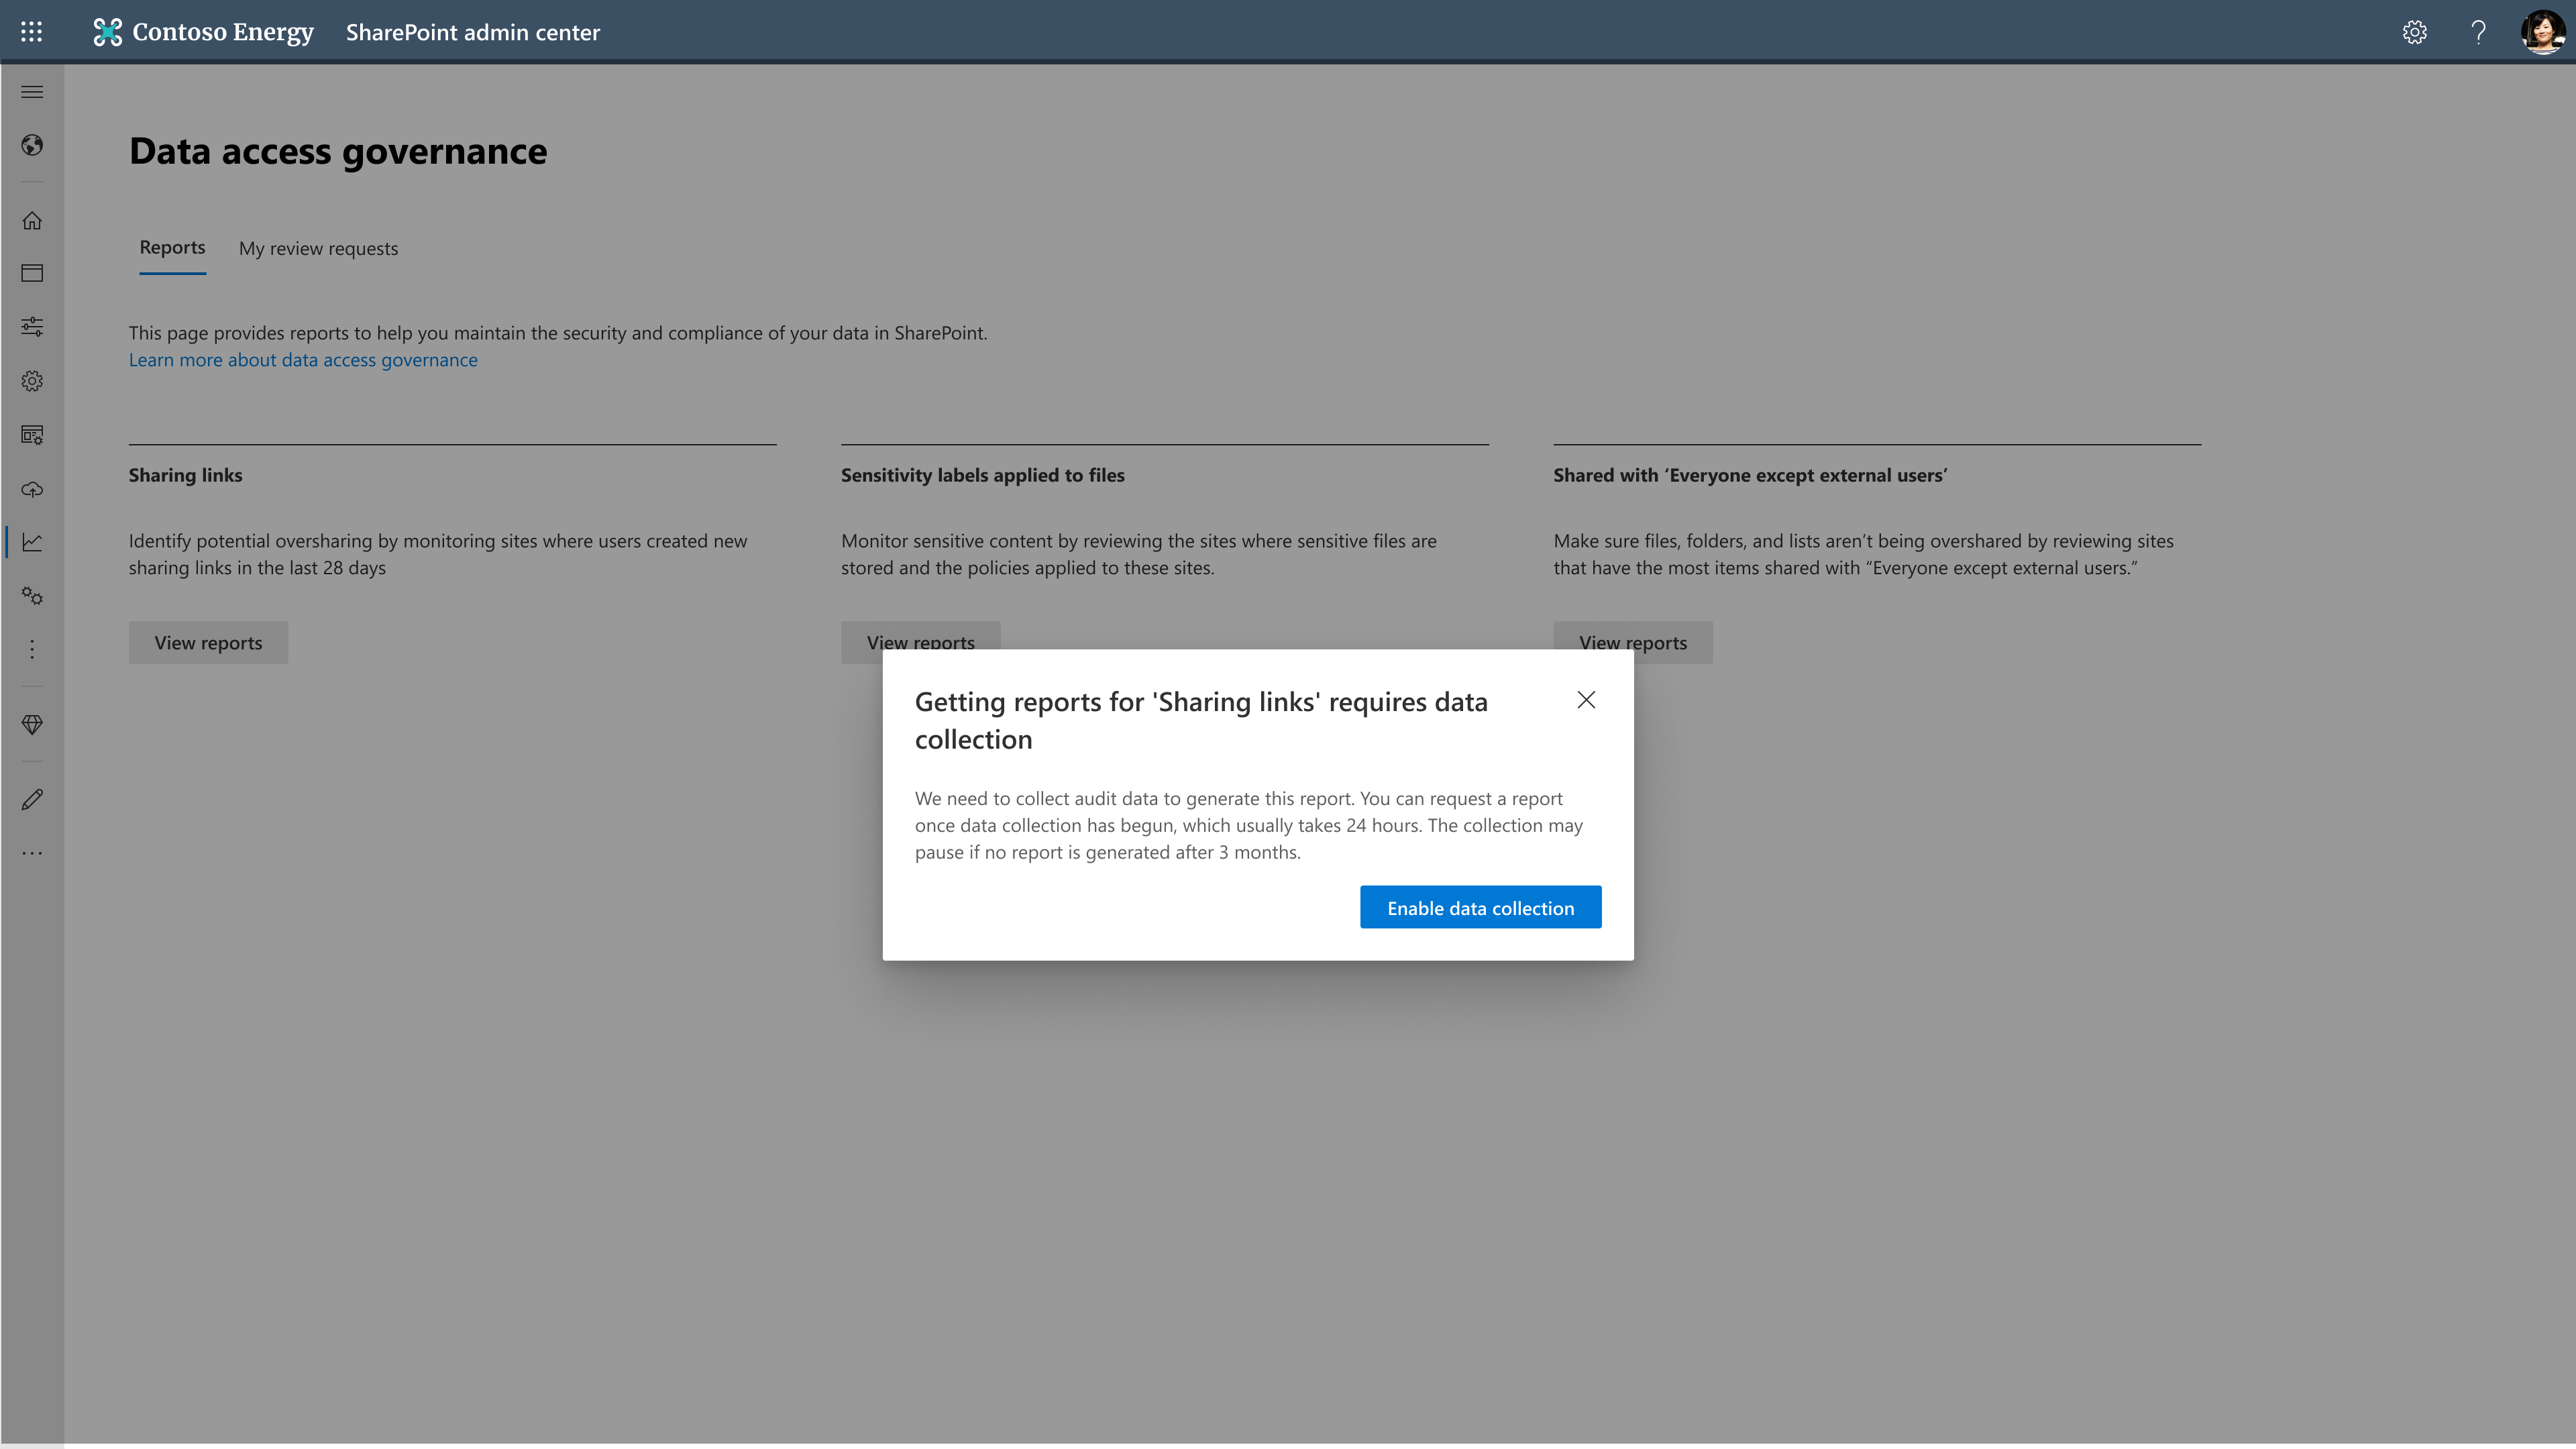The image size is (2576, 1449).
Task: Expand the sidebar ellipsis for more options
Action: [x=31, y=648]
